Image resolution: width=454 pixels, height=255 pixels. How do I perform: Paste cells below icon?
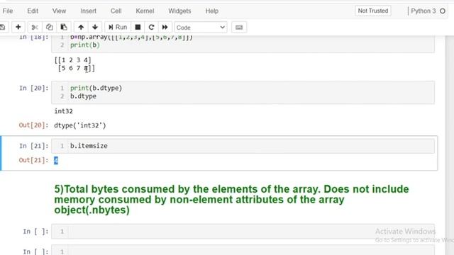pos(64,27)
